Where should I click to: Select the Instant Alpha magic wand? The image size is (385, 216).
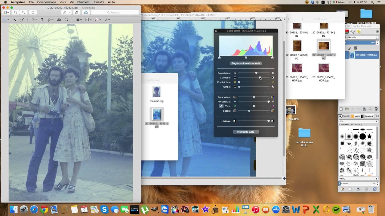point(14,19)
